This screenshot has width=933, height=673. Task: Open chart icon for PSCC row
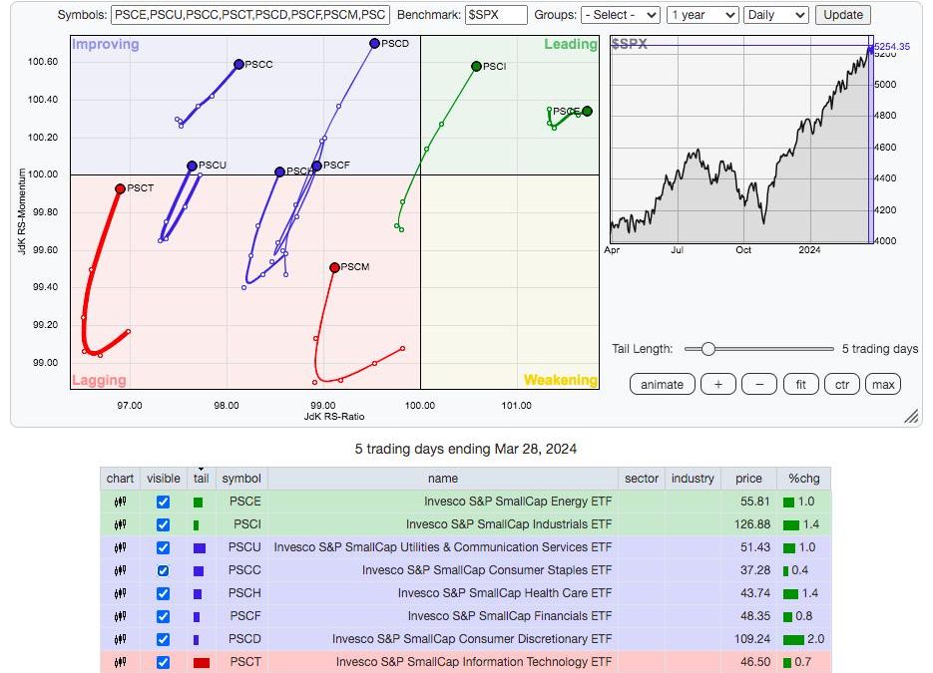click(x=120, y=570)
